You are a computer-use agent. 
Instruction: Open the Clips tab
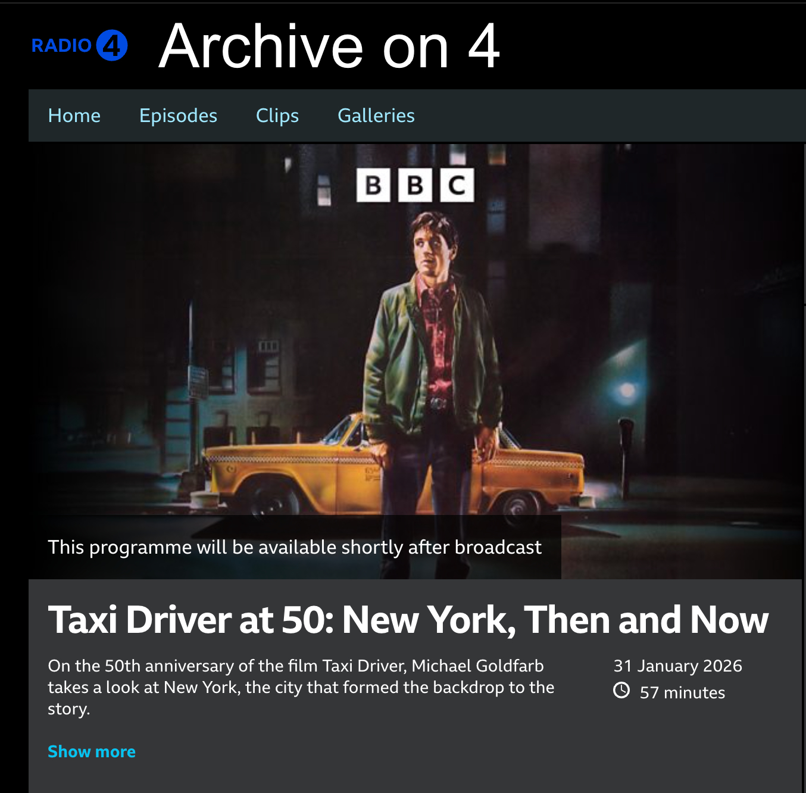click(x=277, y=115)
